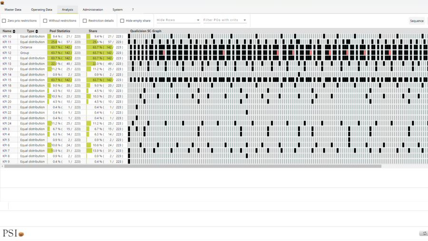The width and height of the screenshot is (428, 241).
Task: Tick the Hide empty share checkbox
Action: click(122, 21)
